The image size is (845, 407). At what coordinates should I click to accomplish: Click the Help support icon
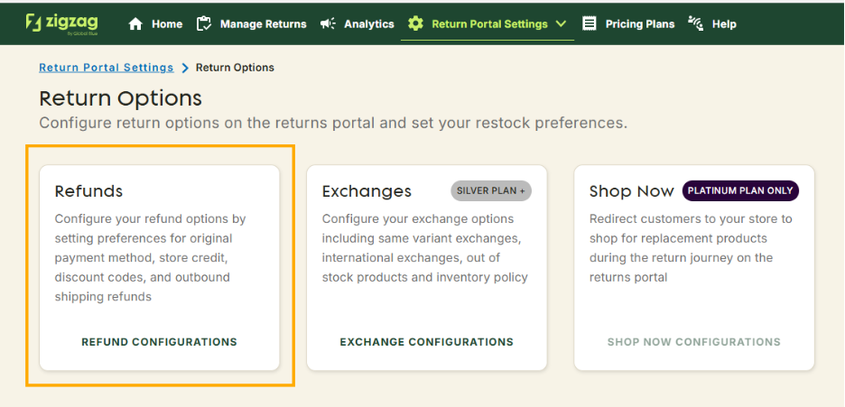click(695, 24)
